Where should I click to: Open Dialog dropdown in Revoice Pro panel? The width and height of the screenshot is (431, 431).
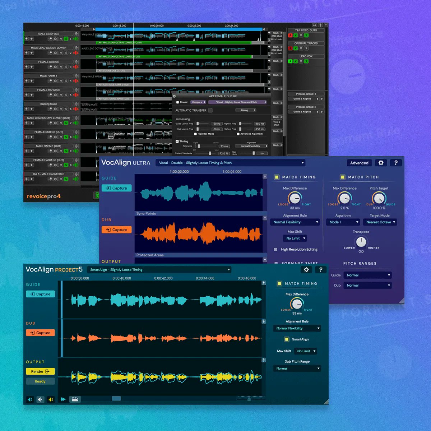click(246, 110)
